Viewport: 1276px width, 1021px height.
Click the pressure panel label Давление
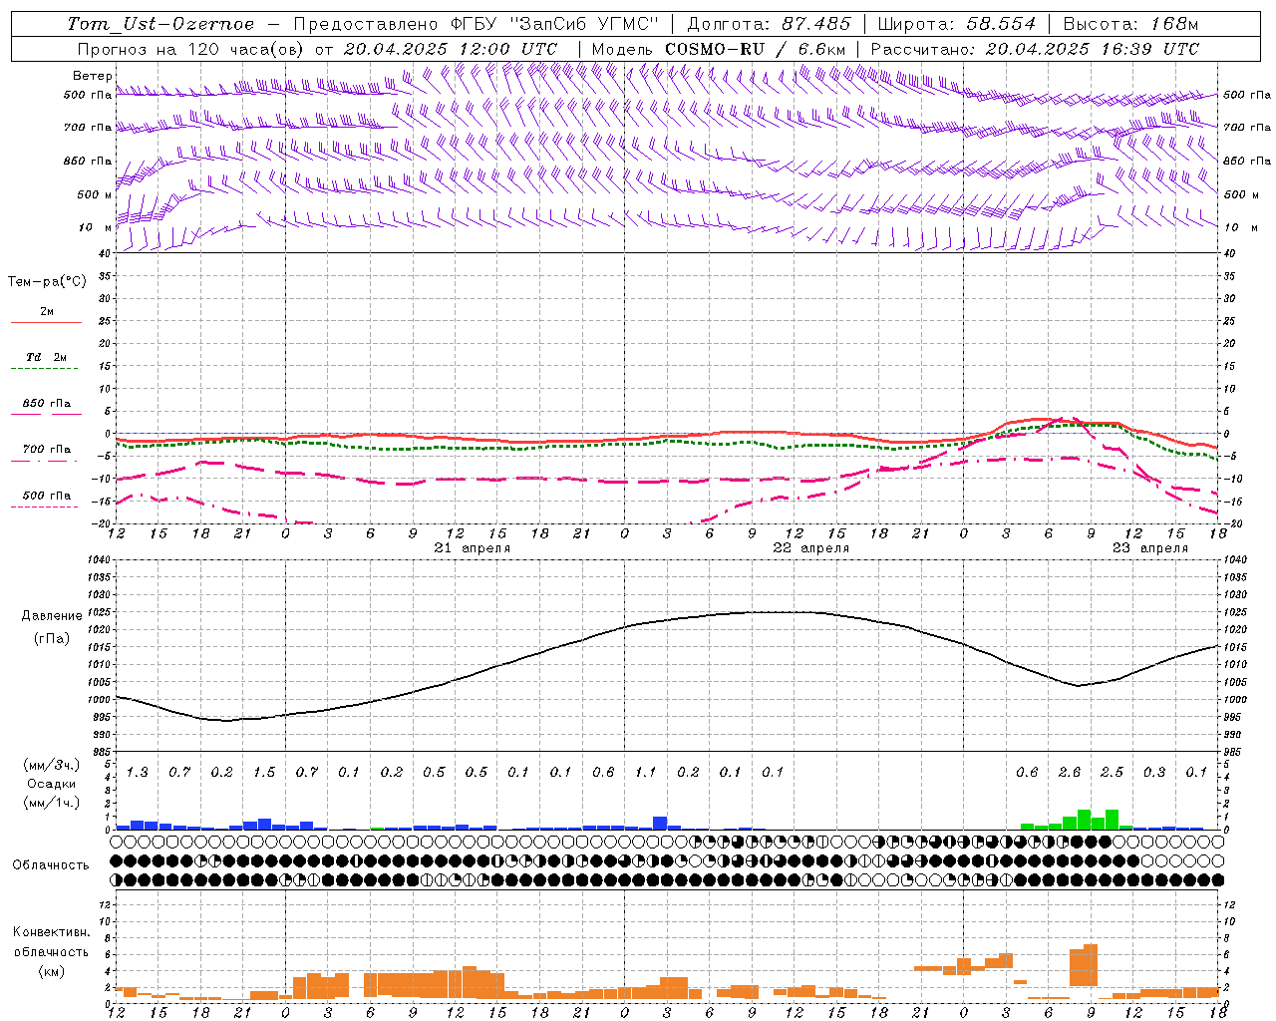pyautogui.click(x=52, y=616)
